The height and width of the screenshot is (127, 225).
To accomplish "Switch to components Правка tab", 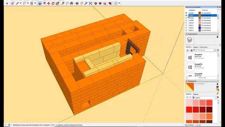I will click(x=195, y=47).
